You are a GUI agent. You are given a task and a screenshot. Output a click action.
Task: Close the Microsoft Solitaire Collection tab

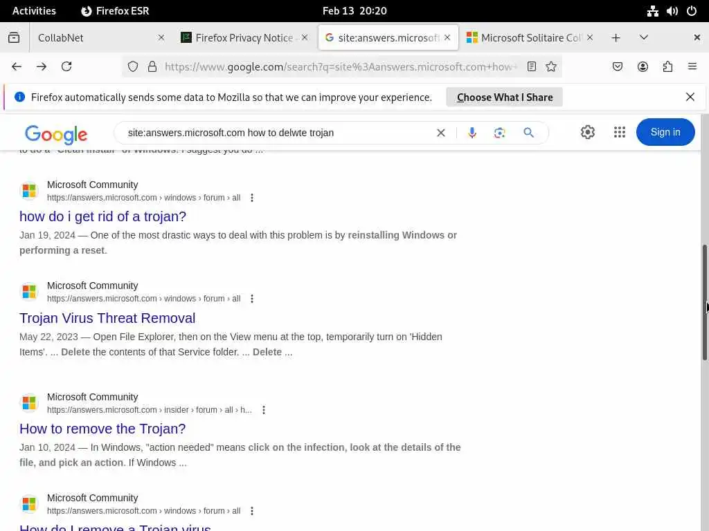click(x=590, y=38)
